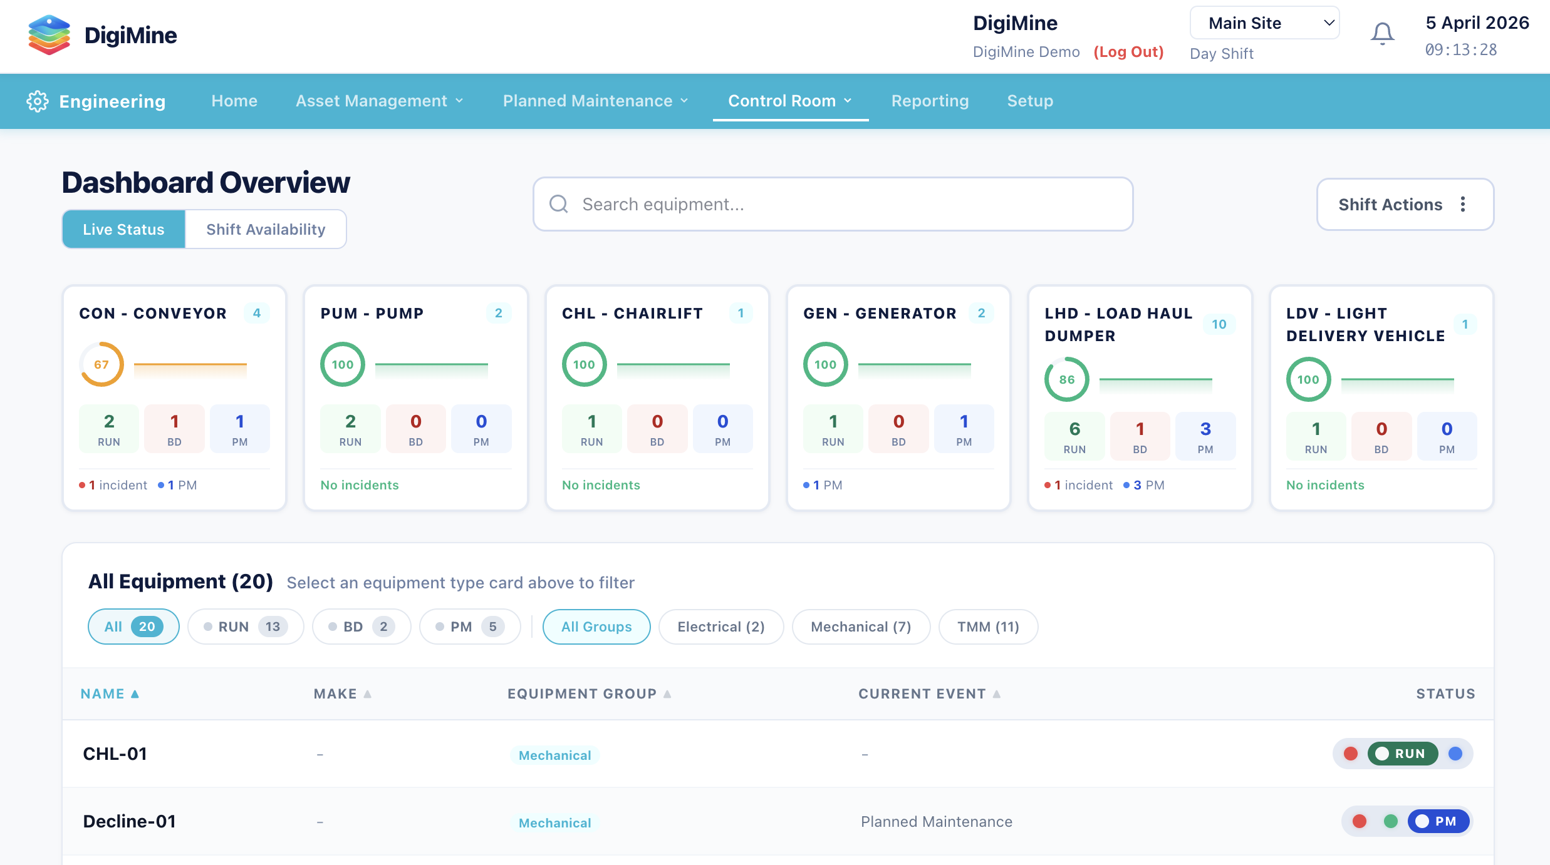Viewport: 1550px width, 865px height.
Task: Switch Decline-01 to RUN green dot
Action: pyautogui.click(x=1391, y=821)
